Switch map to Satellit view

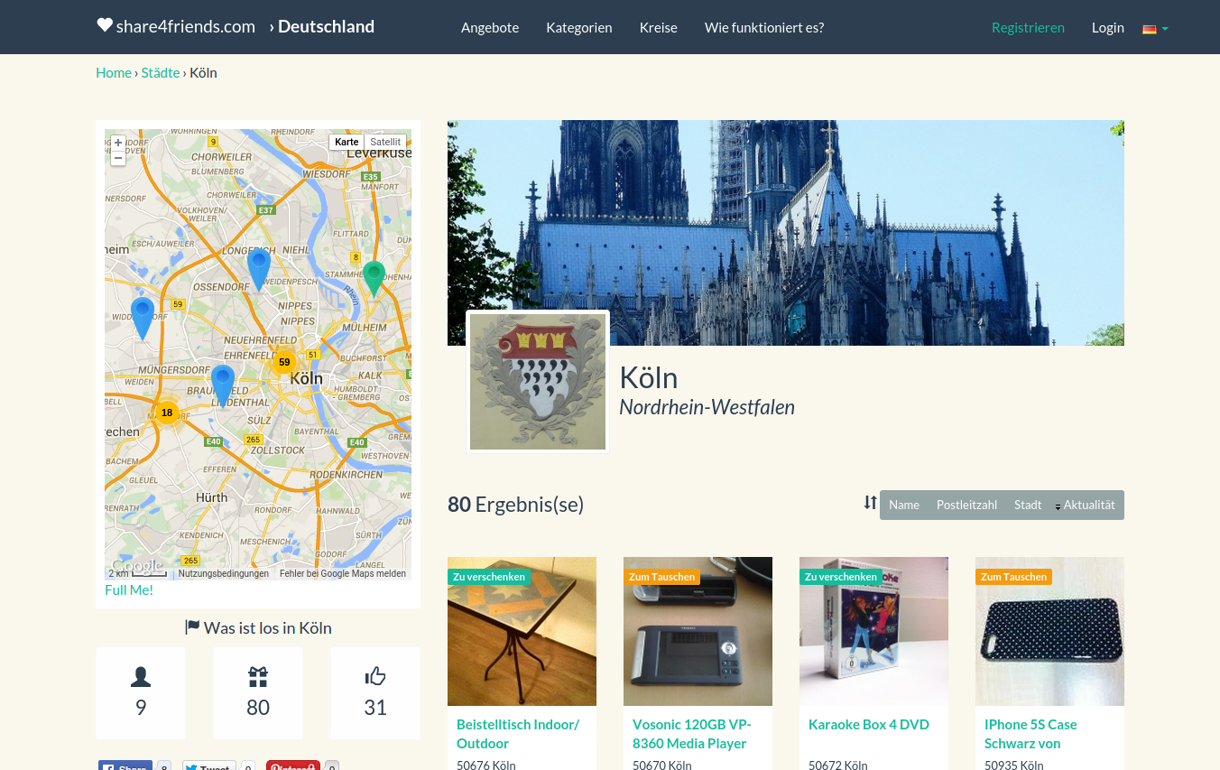[x=385, y=142]
